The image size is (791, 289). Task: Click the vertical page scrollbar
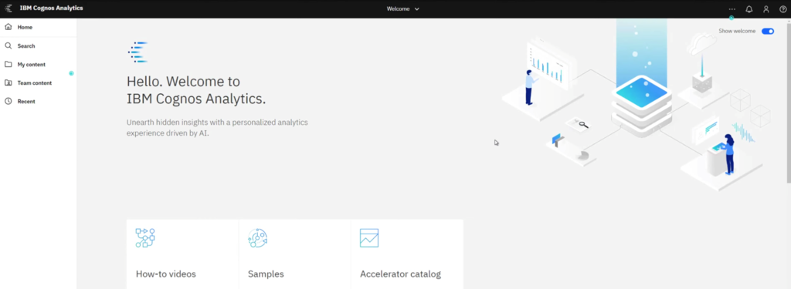(x=789, y=102)
